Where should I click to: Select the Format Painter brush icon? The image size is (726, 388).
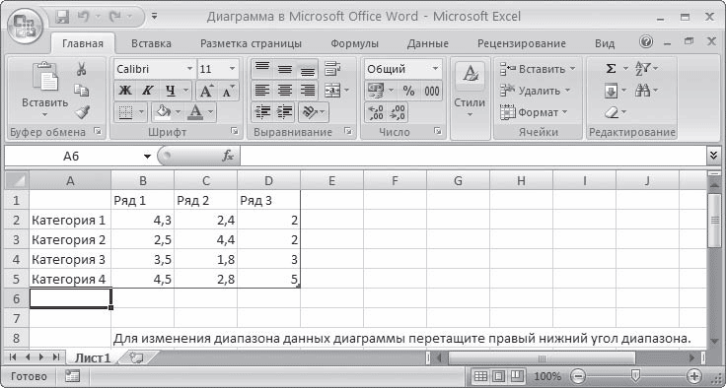point(82,111)
